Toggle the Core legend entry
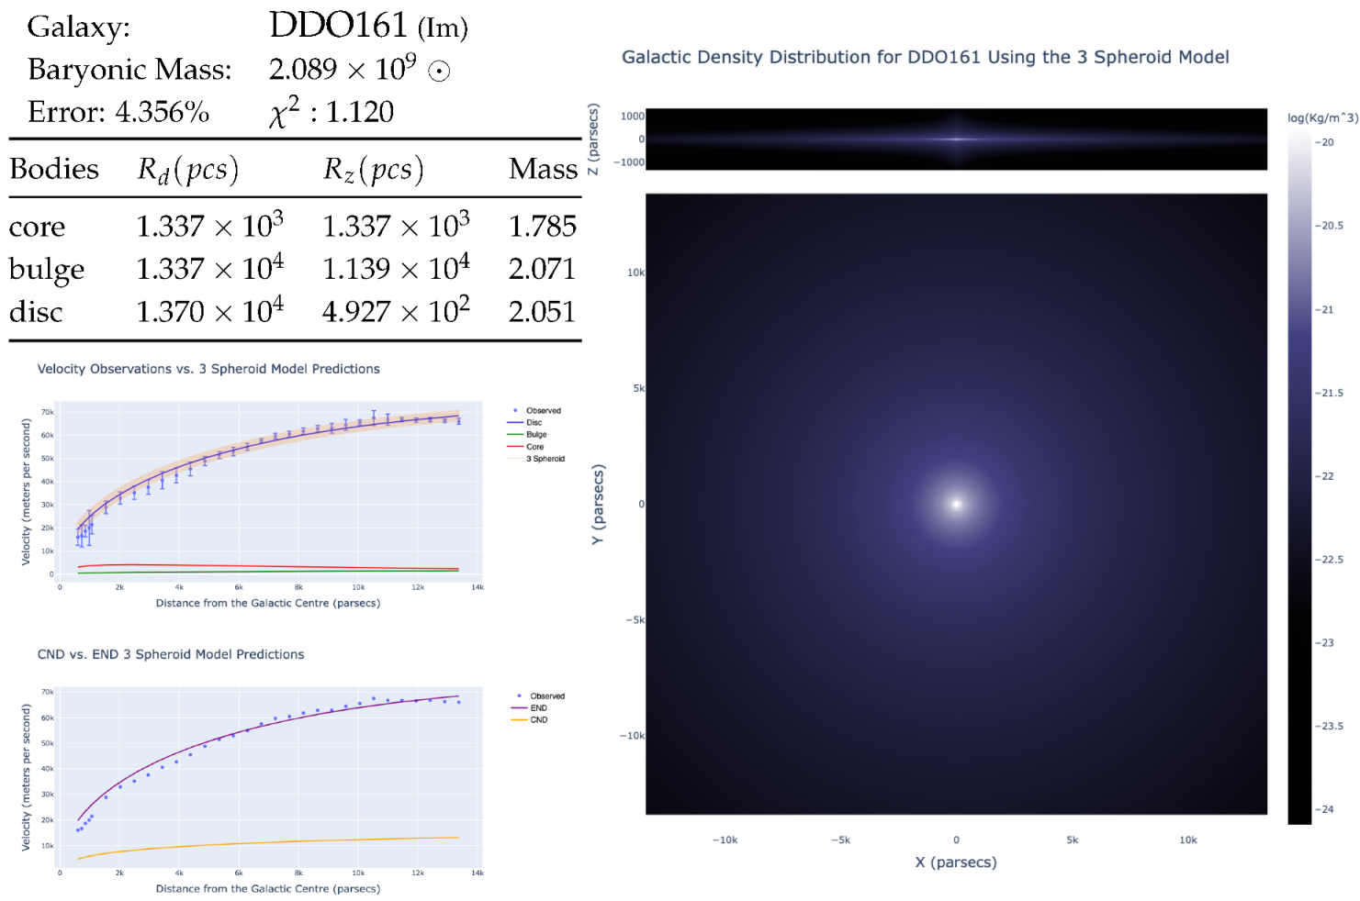 click(x=526, y=447)
